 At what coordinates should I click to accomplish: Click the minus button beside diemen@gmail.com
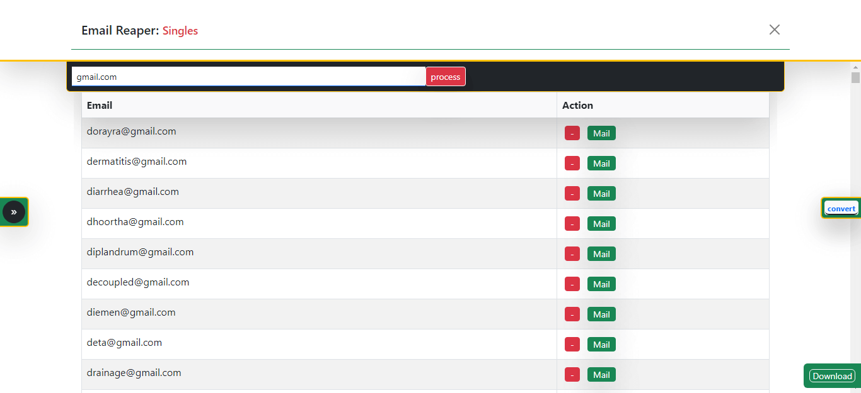tap(572, 314)
